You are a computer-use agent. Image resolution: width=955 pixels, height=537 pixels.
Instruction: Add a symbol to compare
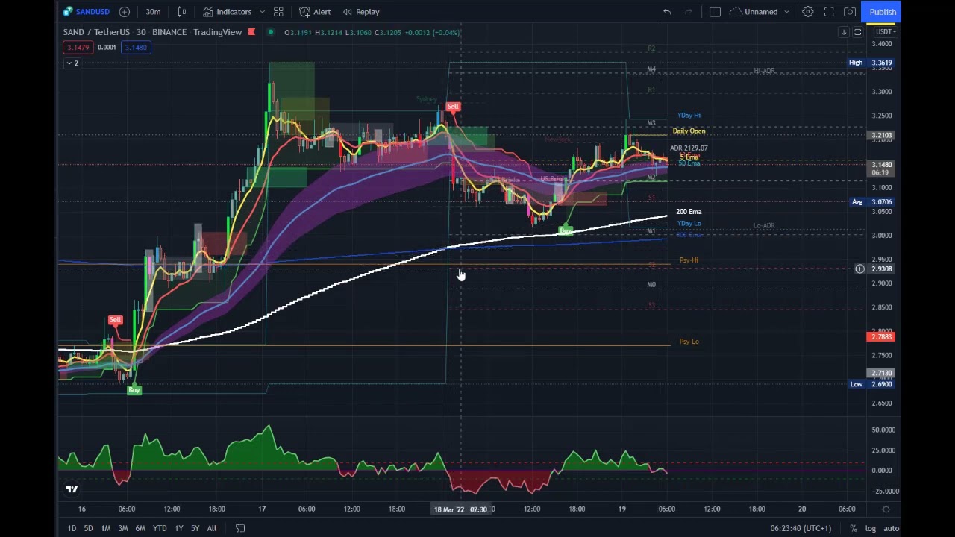point(125,12)
